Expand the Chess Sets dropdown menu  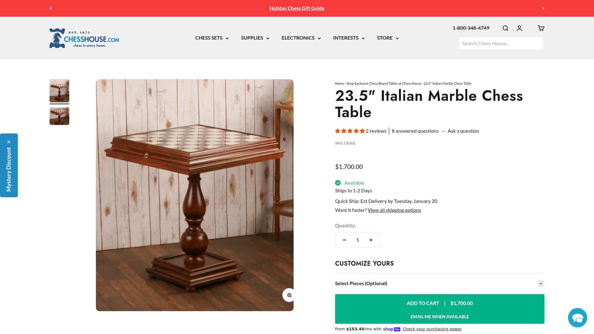point(212,38)
